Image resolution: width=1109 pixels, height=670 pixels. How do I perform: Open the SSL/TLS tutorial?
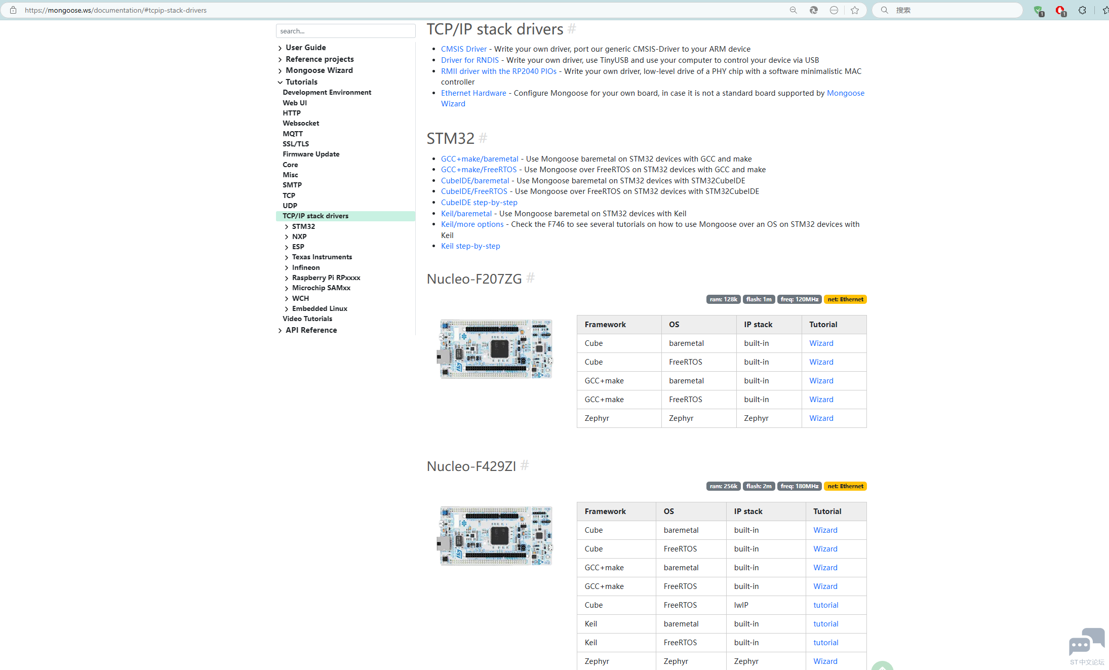click(296, 144)
